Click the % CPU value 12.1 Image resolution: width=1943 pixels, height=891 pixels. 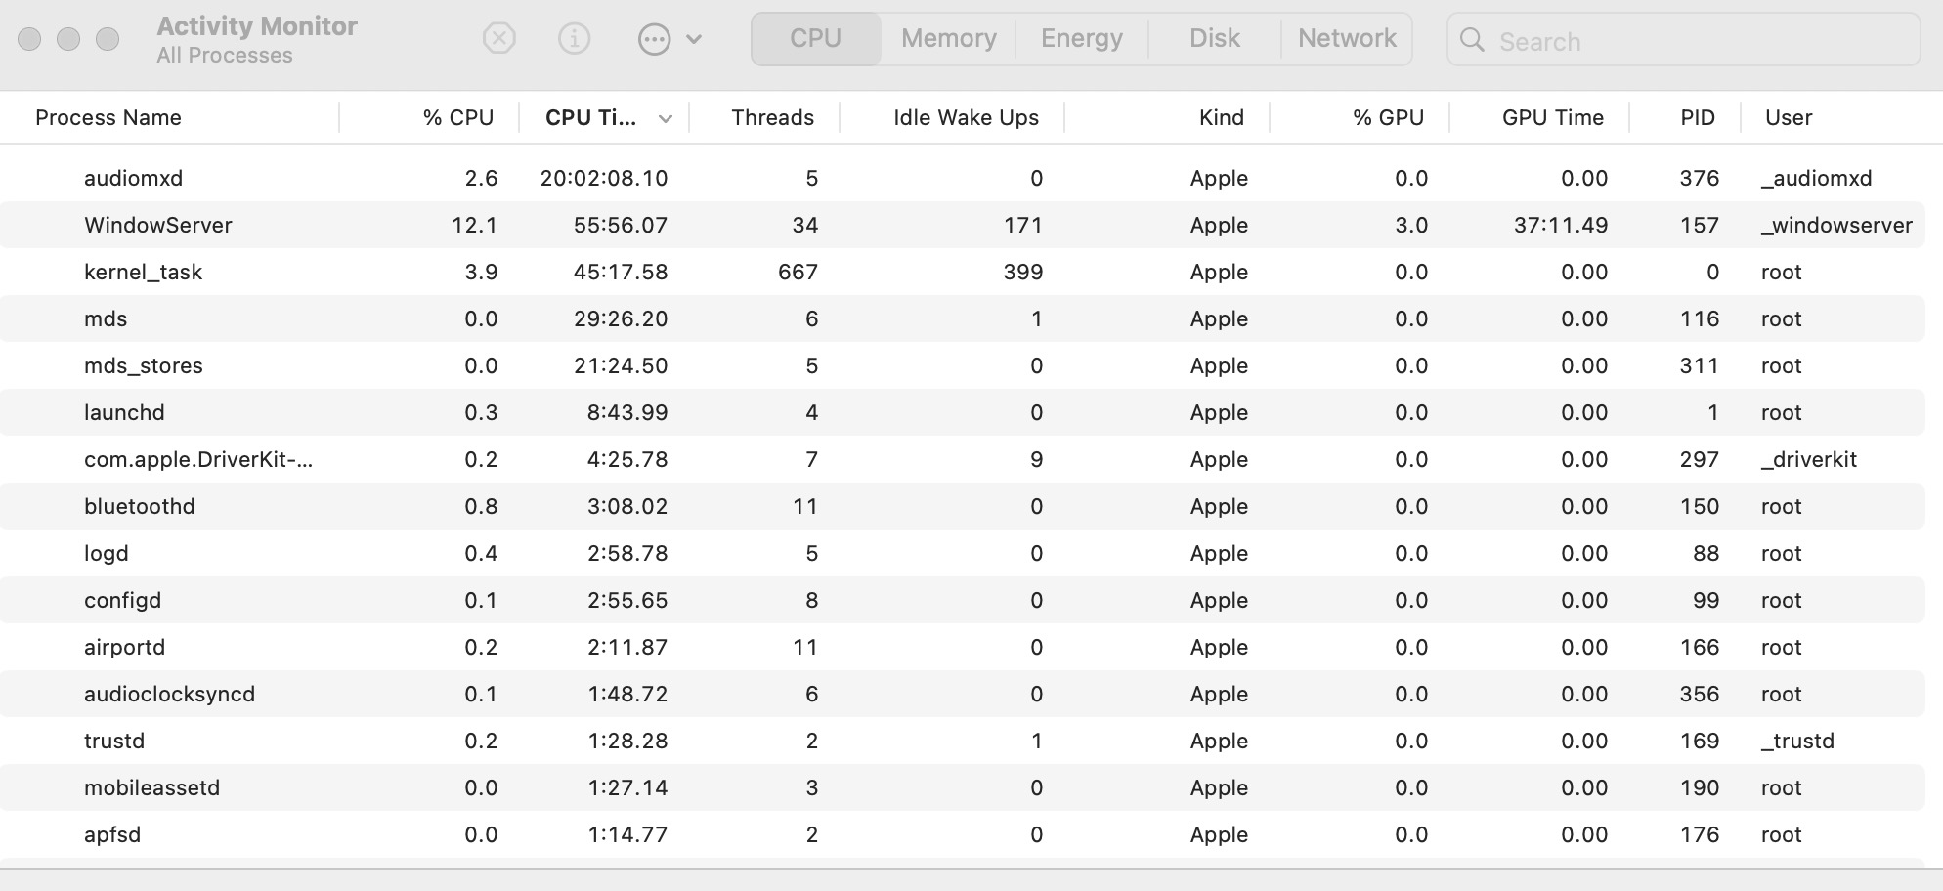click(474, 225)
